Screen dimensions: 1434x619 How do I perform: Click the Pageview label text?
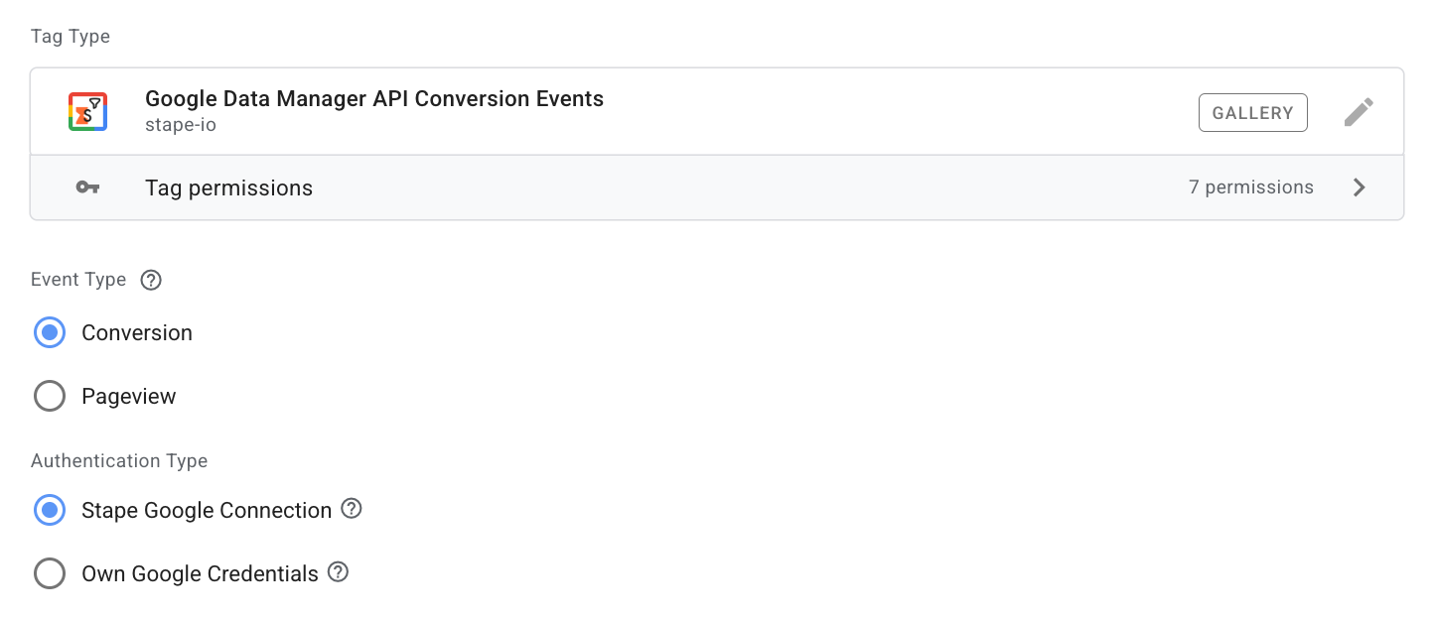[129, 397]
